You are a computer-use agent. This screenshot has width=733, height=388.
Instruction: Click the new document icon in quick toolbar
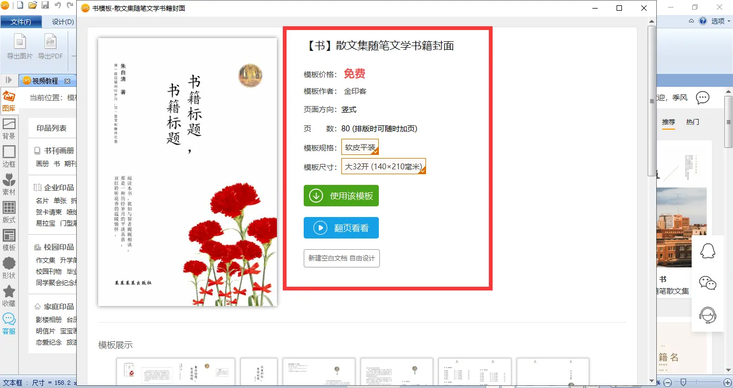tap(20, 6)
